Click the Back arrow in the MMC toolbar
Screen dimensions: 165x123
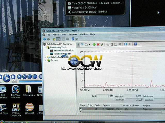click(45, 39)
